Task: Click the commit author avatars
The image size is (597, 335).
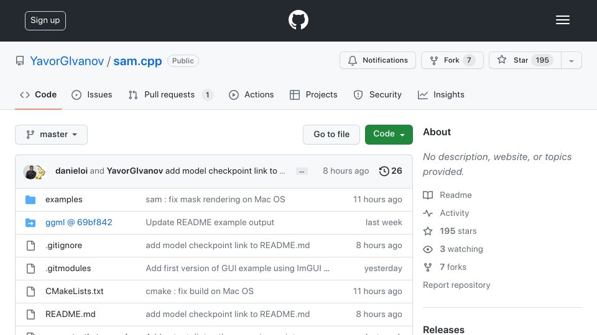Action: pos(34,172)
